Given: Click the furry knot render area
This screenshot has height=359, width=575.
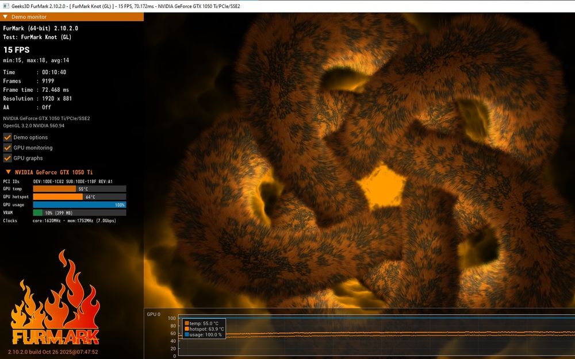Looking at the screenshot, I should pos(359,161).
